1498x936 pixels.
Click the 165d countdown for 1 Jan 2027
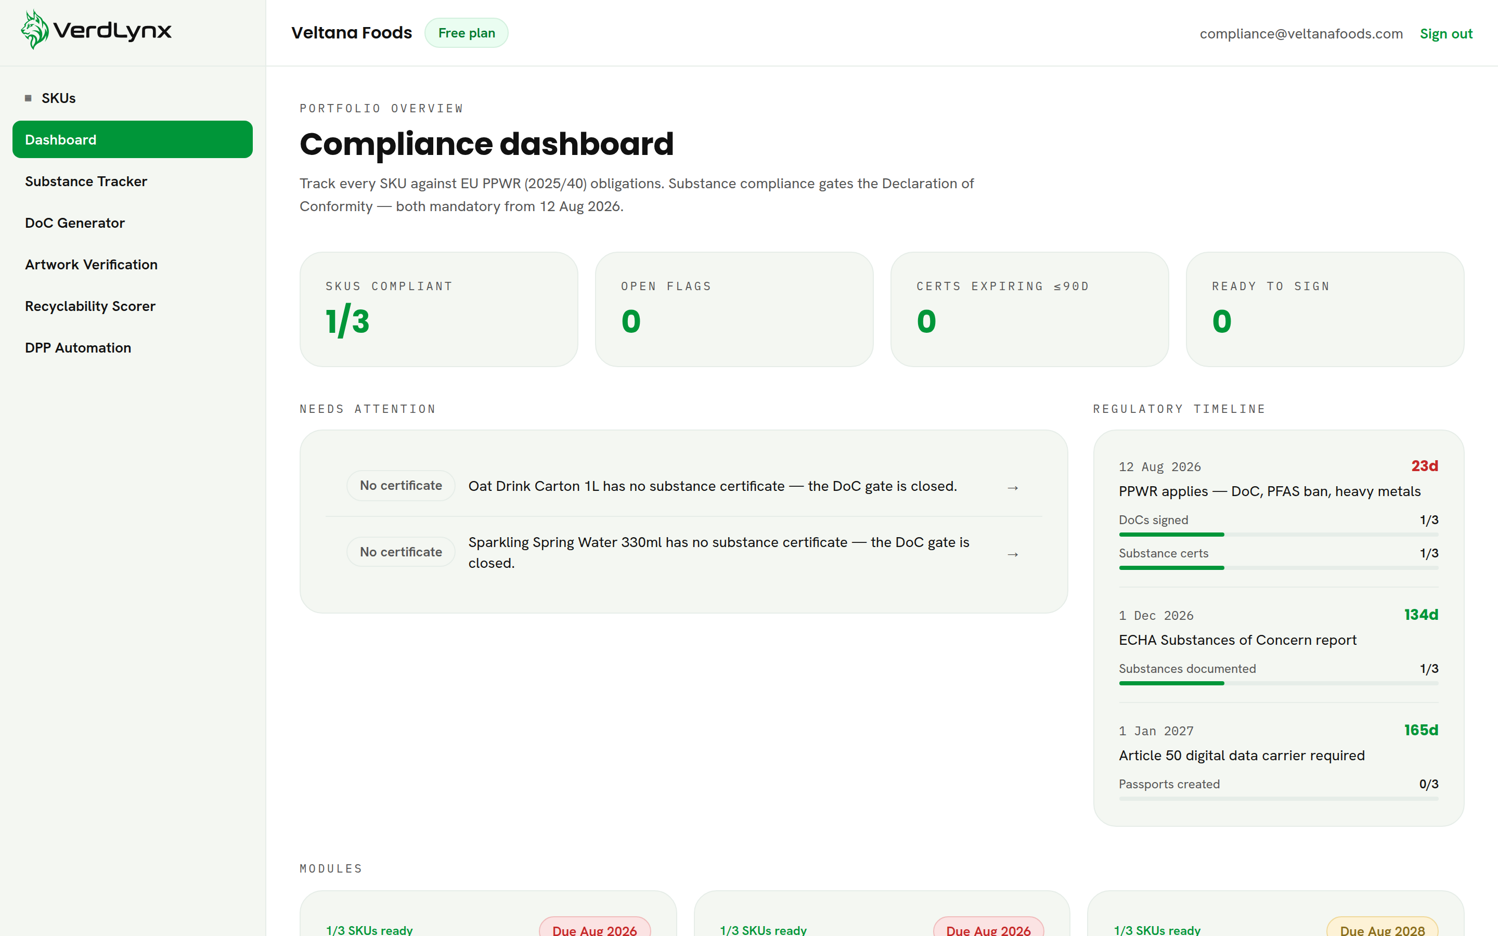(1420, 730)
